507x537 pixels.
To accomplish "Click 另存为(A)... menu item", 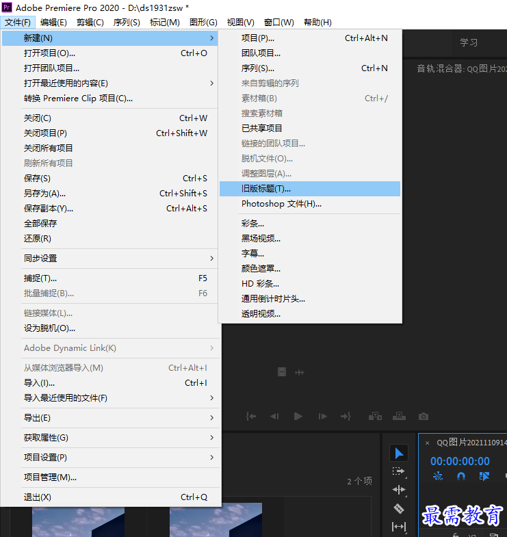I will [x=109, y=194].
